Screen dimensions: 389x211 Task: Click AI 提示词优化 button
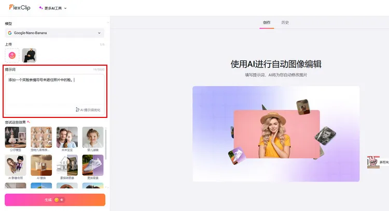pyautogui.click(x=88, y=110)
